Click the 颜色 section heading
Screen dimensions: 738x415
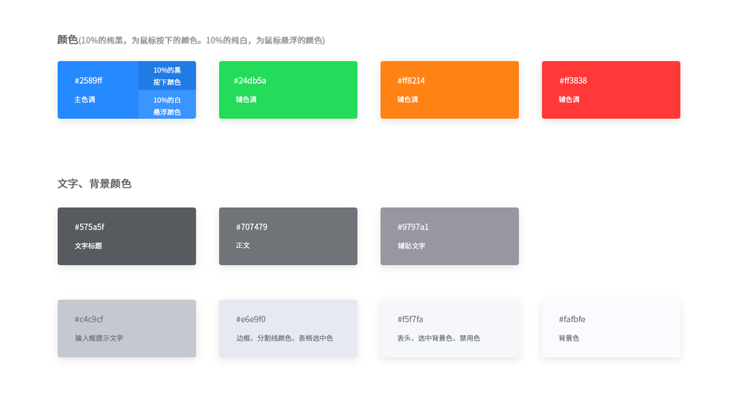[67, 39]
